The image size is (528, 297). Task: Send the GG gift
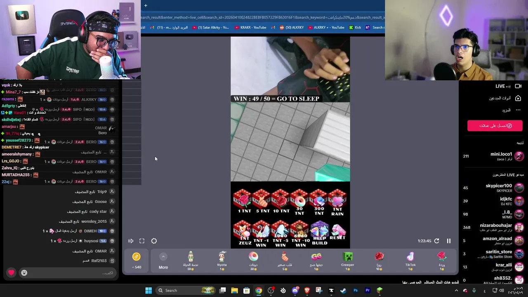[x=316, y=261]
